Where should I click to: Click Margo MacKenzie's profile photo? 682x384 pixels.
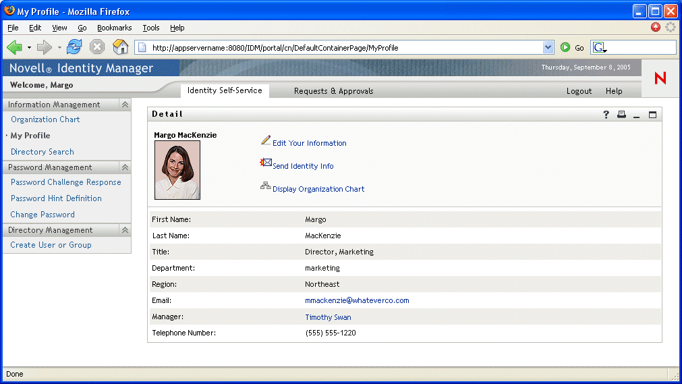[177, 170]
